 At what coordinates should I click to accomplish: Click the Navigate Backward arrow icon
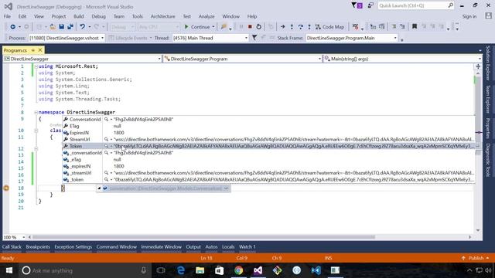(12, 27)
